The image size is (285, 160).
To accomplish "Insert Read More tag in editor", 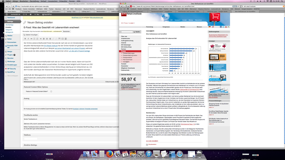I will [x=59, y=39].
